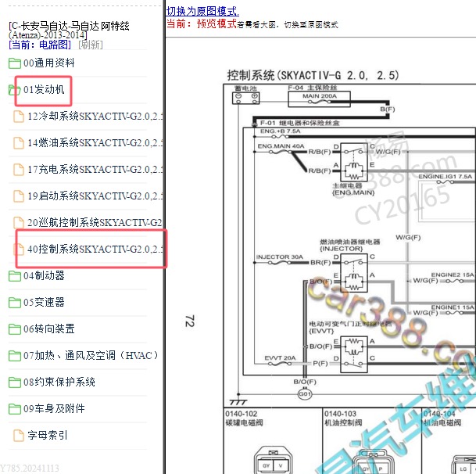Open 17充电系统SKYACTIV-G2.0 document
The image size is (476, 474).
(95, 169)
